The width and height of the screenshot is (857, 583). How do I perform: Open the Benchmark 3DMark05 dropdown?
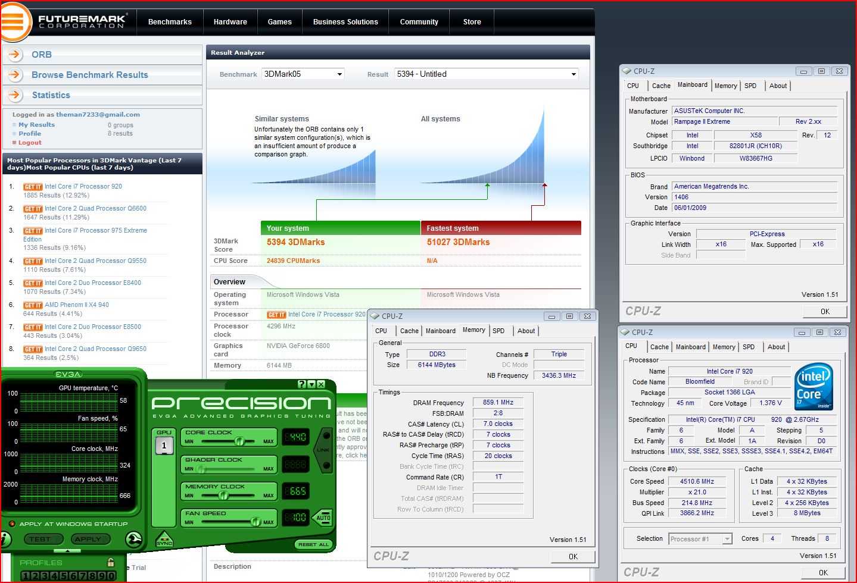[x=303, y=74]
